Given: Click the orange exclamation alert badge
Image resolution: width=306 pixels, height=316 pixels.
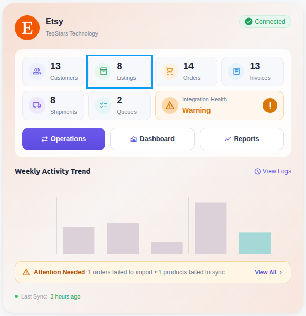Looking at the screenshot, I should 270,106.
